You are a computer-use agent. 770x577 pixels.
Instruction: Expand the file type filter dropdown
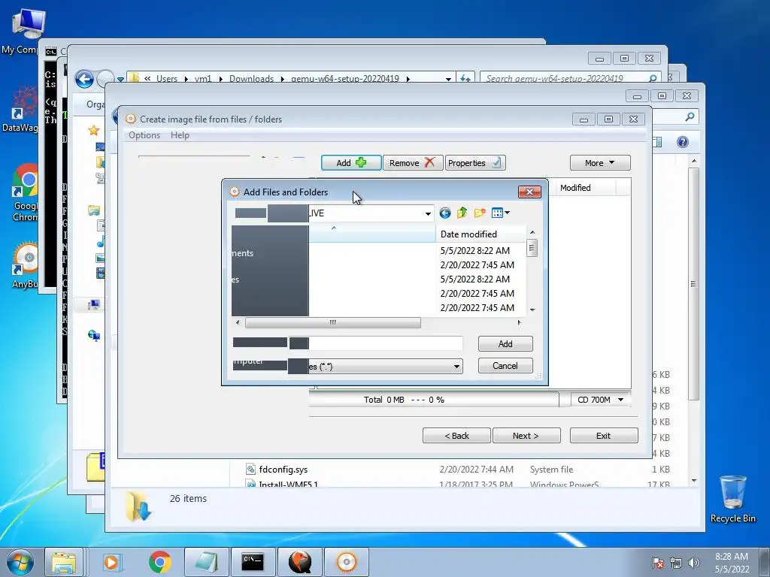pos(456,367)
